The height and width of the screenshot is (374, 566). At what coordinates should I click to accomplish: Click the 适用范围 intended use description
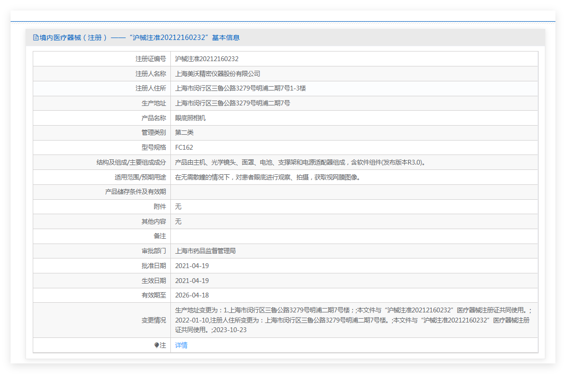pos(267,177)
